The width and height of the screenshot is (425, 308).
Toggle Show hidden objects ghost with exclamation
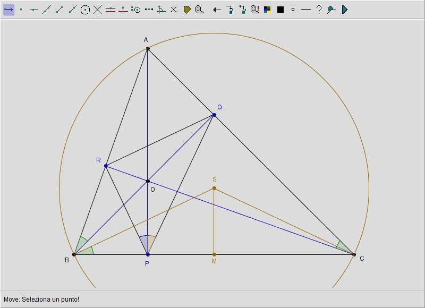tap(255, 10)
